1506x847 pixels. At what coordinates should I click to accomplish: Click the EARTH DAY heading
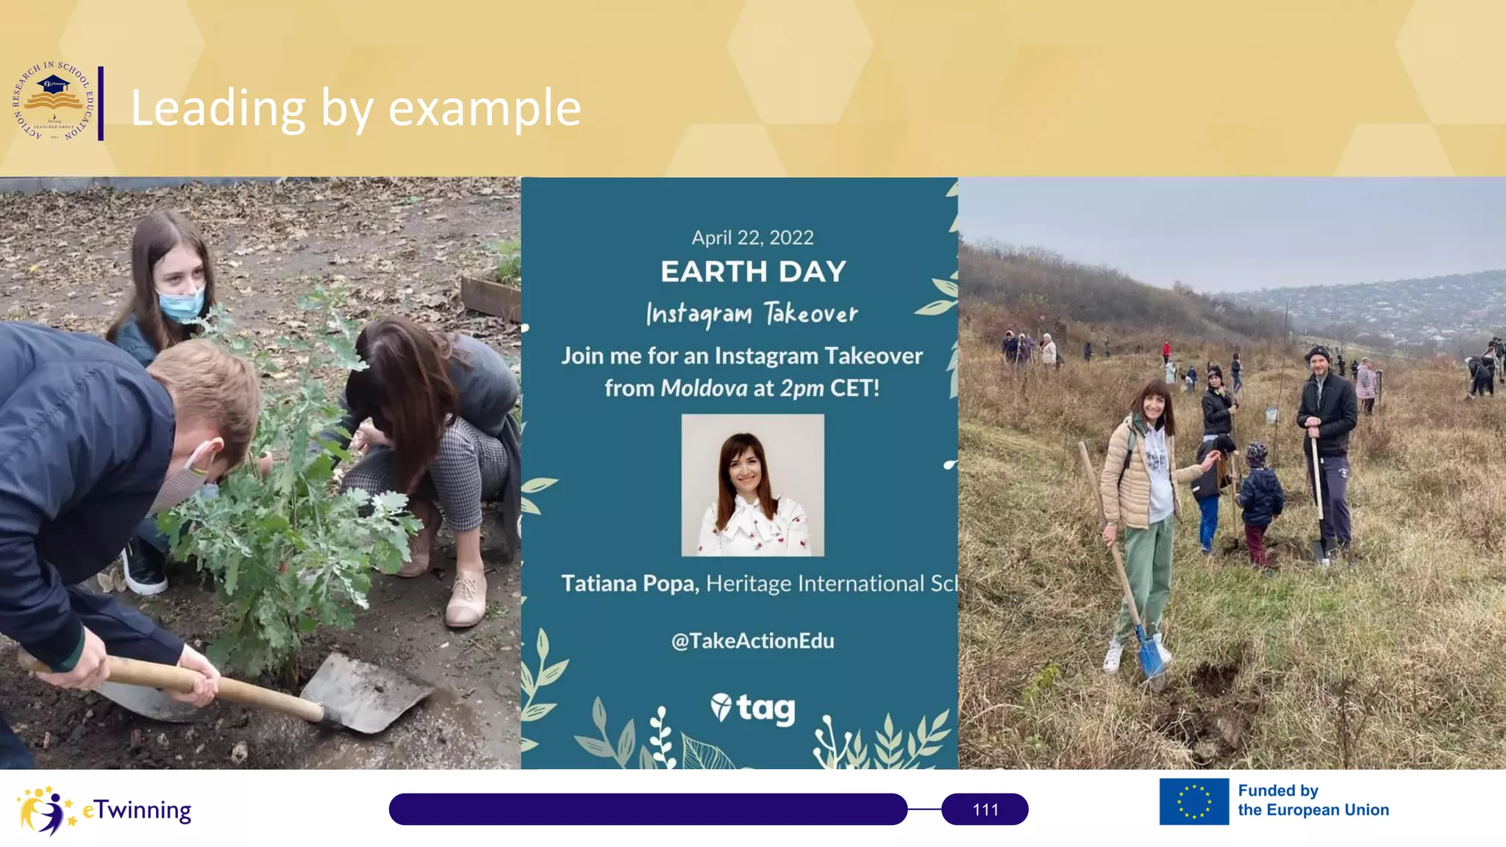pyautogui.click(x=753, y=272)
